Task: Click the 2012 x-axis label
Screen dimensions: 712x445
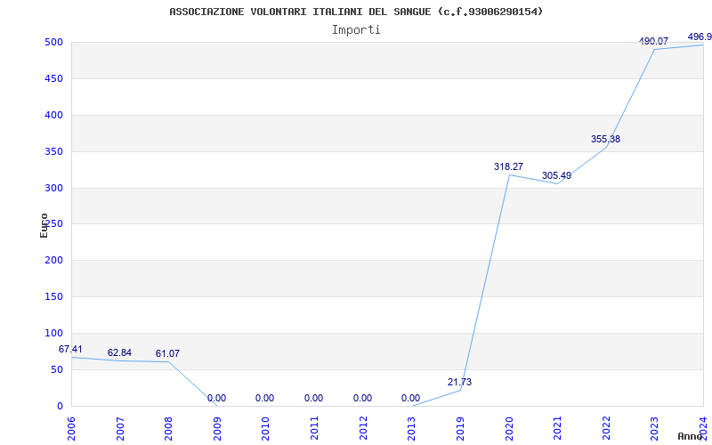Action: [x=363, y=429]
